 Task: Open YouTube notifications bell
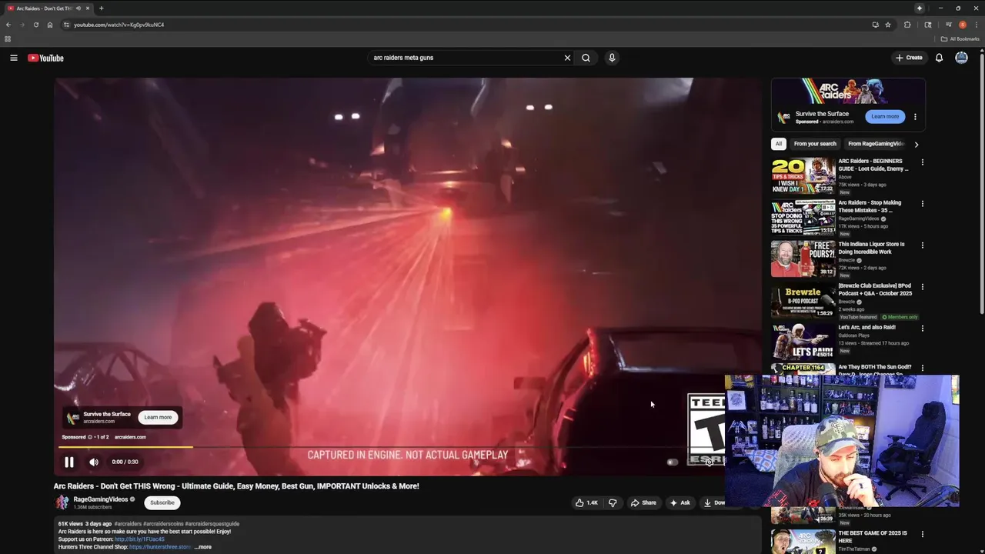click(x=939, y=58)
